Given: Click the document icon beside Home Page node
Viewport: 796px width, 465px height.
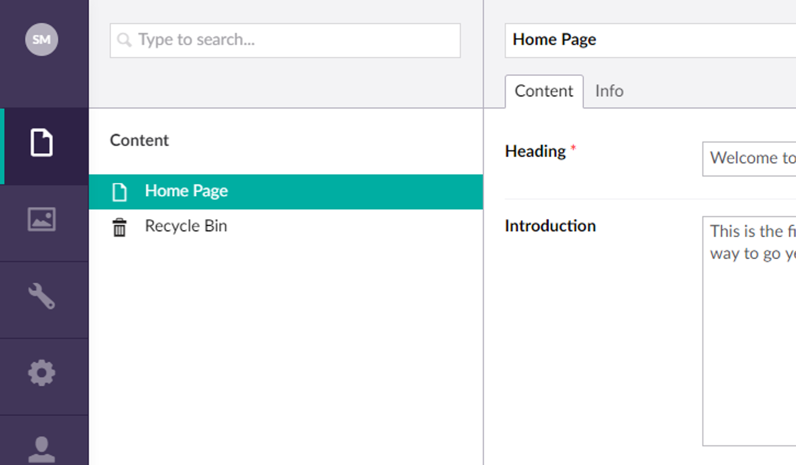Looking at the screenshot, I should (x=119, y=192).
